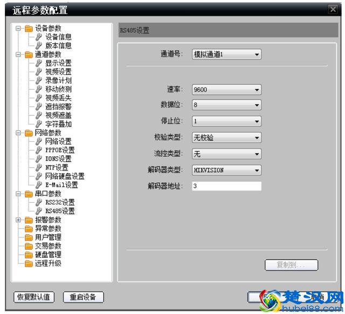The image size is (345, 314).
Task: Click the wrench icon beside NTP设置
Action: [39, 168]
